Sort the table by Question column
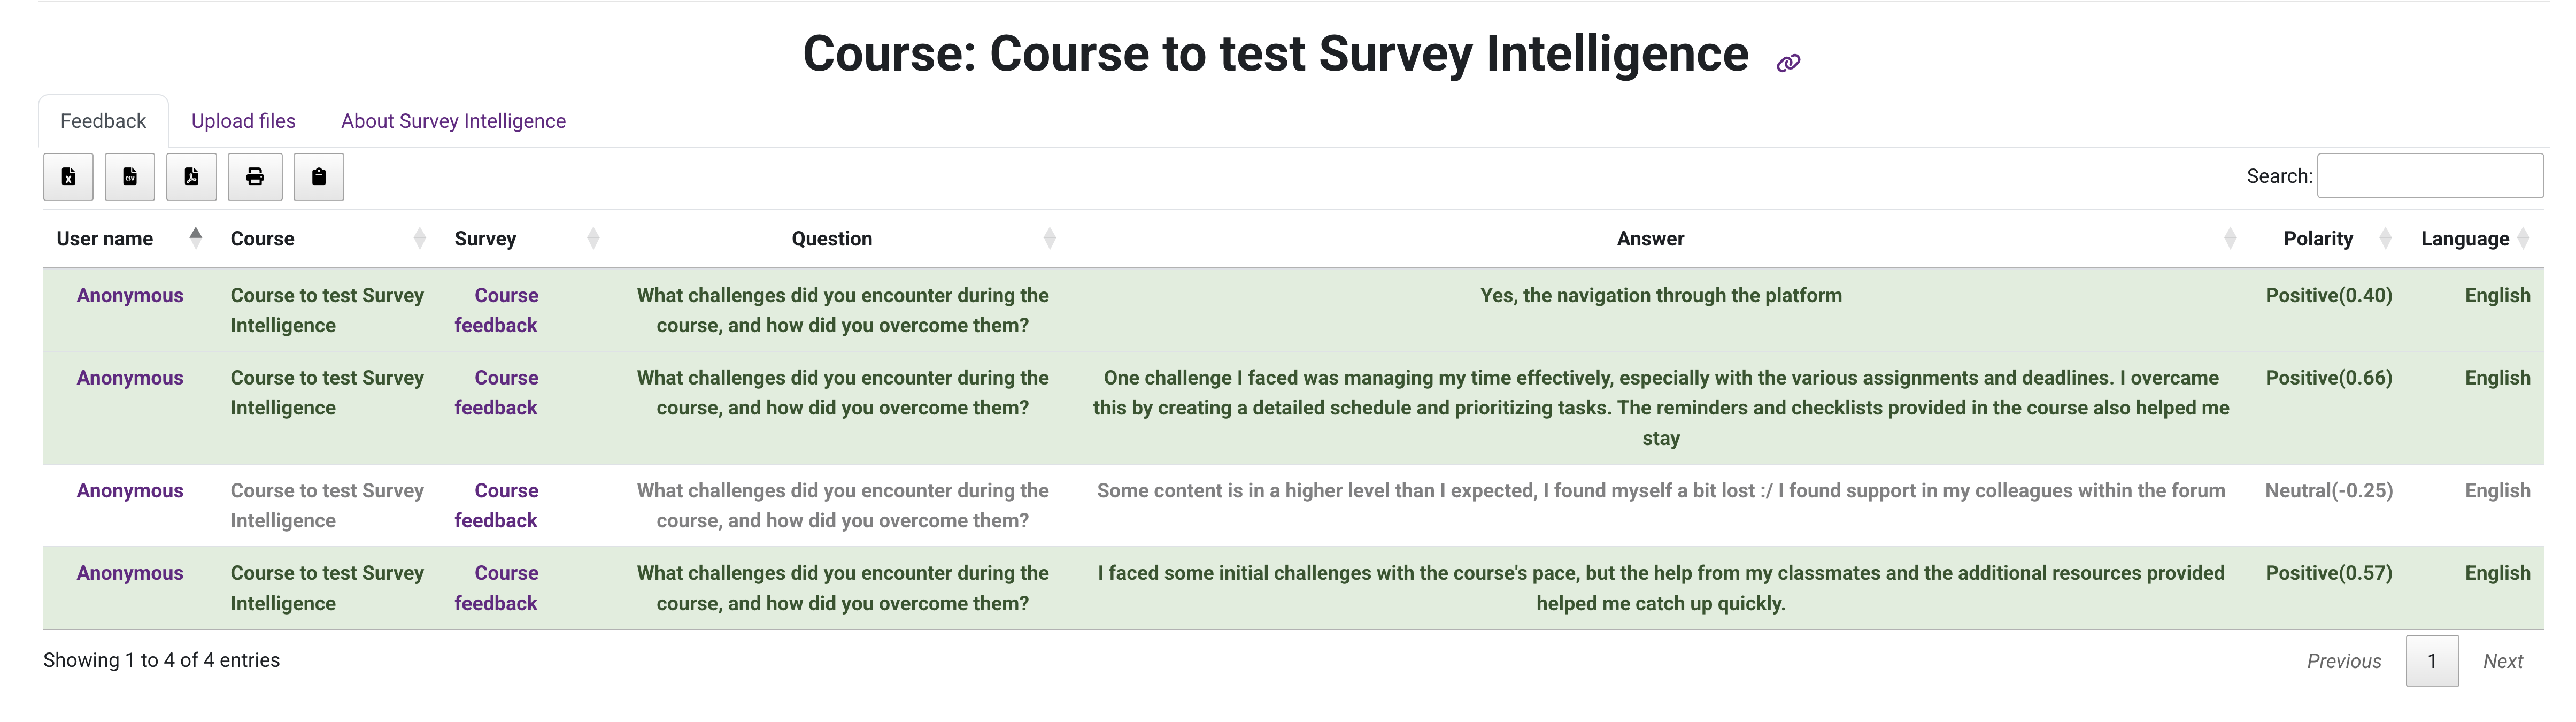Image resolution: width=2576 pixels, height=722 pixels. coord(831,239)
